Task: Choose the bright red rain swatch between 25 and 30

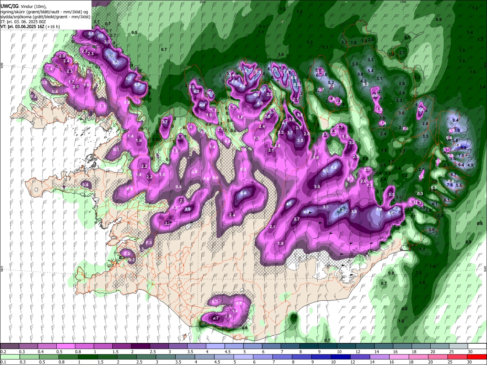Action: (x=457, y=357)
